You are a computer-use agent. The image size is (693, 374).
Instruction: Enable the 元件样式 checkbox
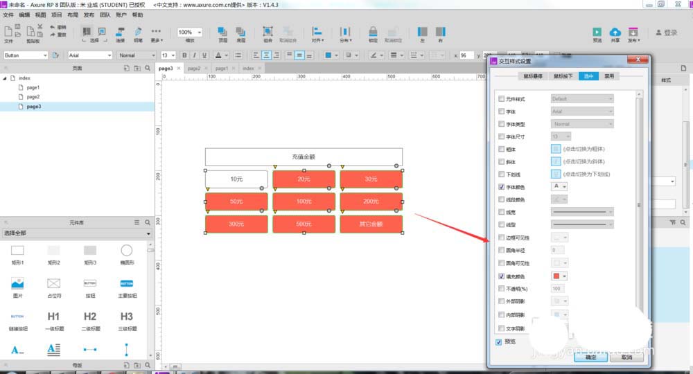pyautogui.click(x=501, y=99)
